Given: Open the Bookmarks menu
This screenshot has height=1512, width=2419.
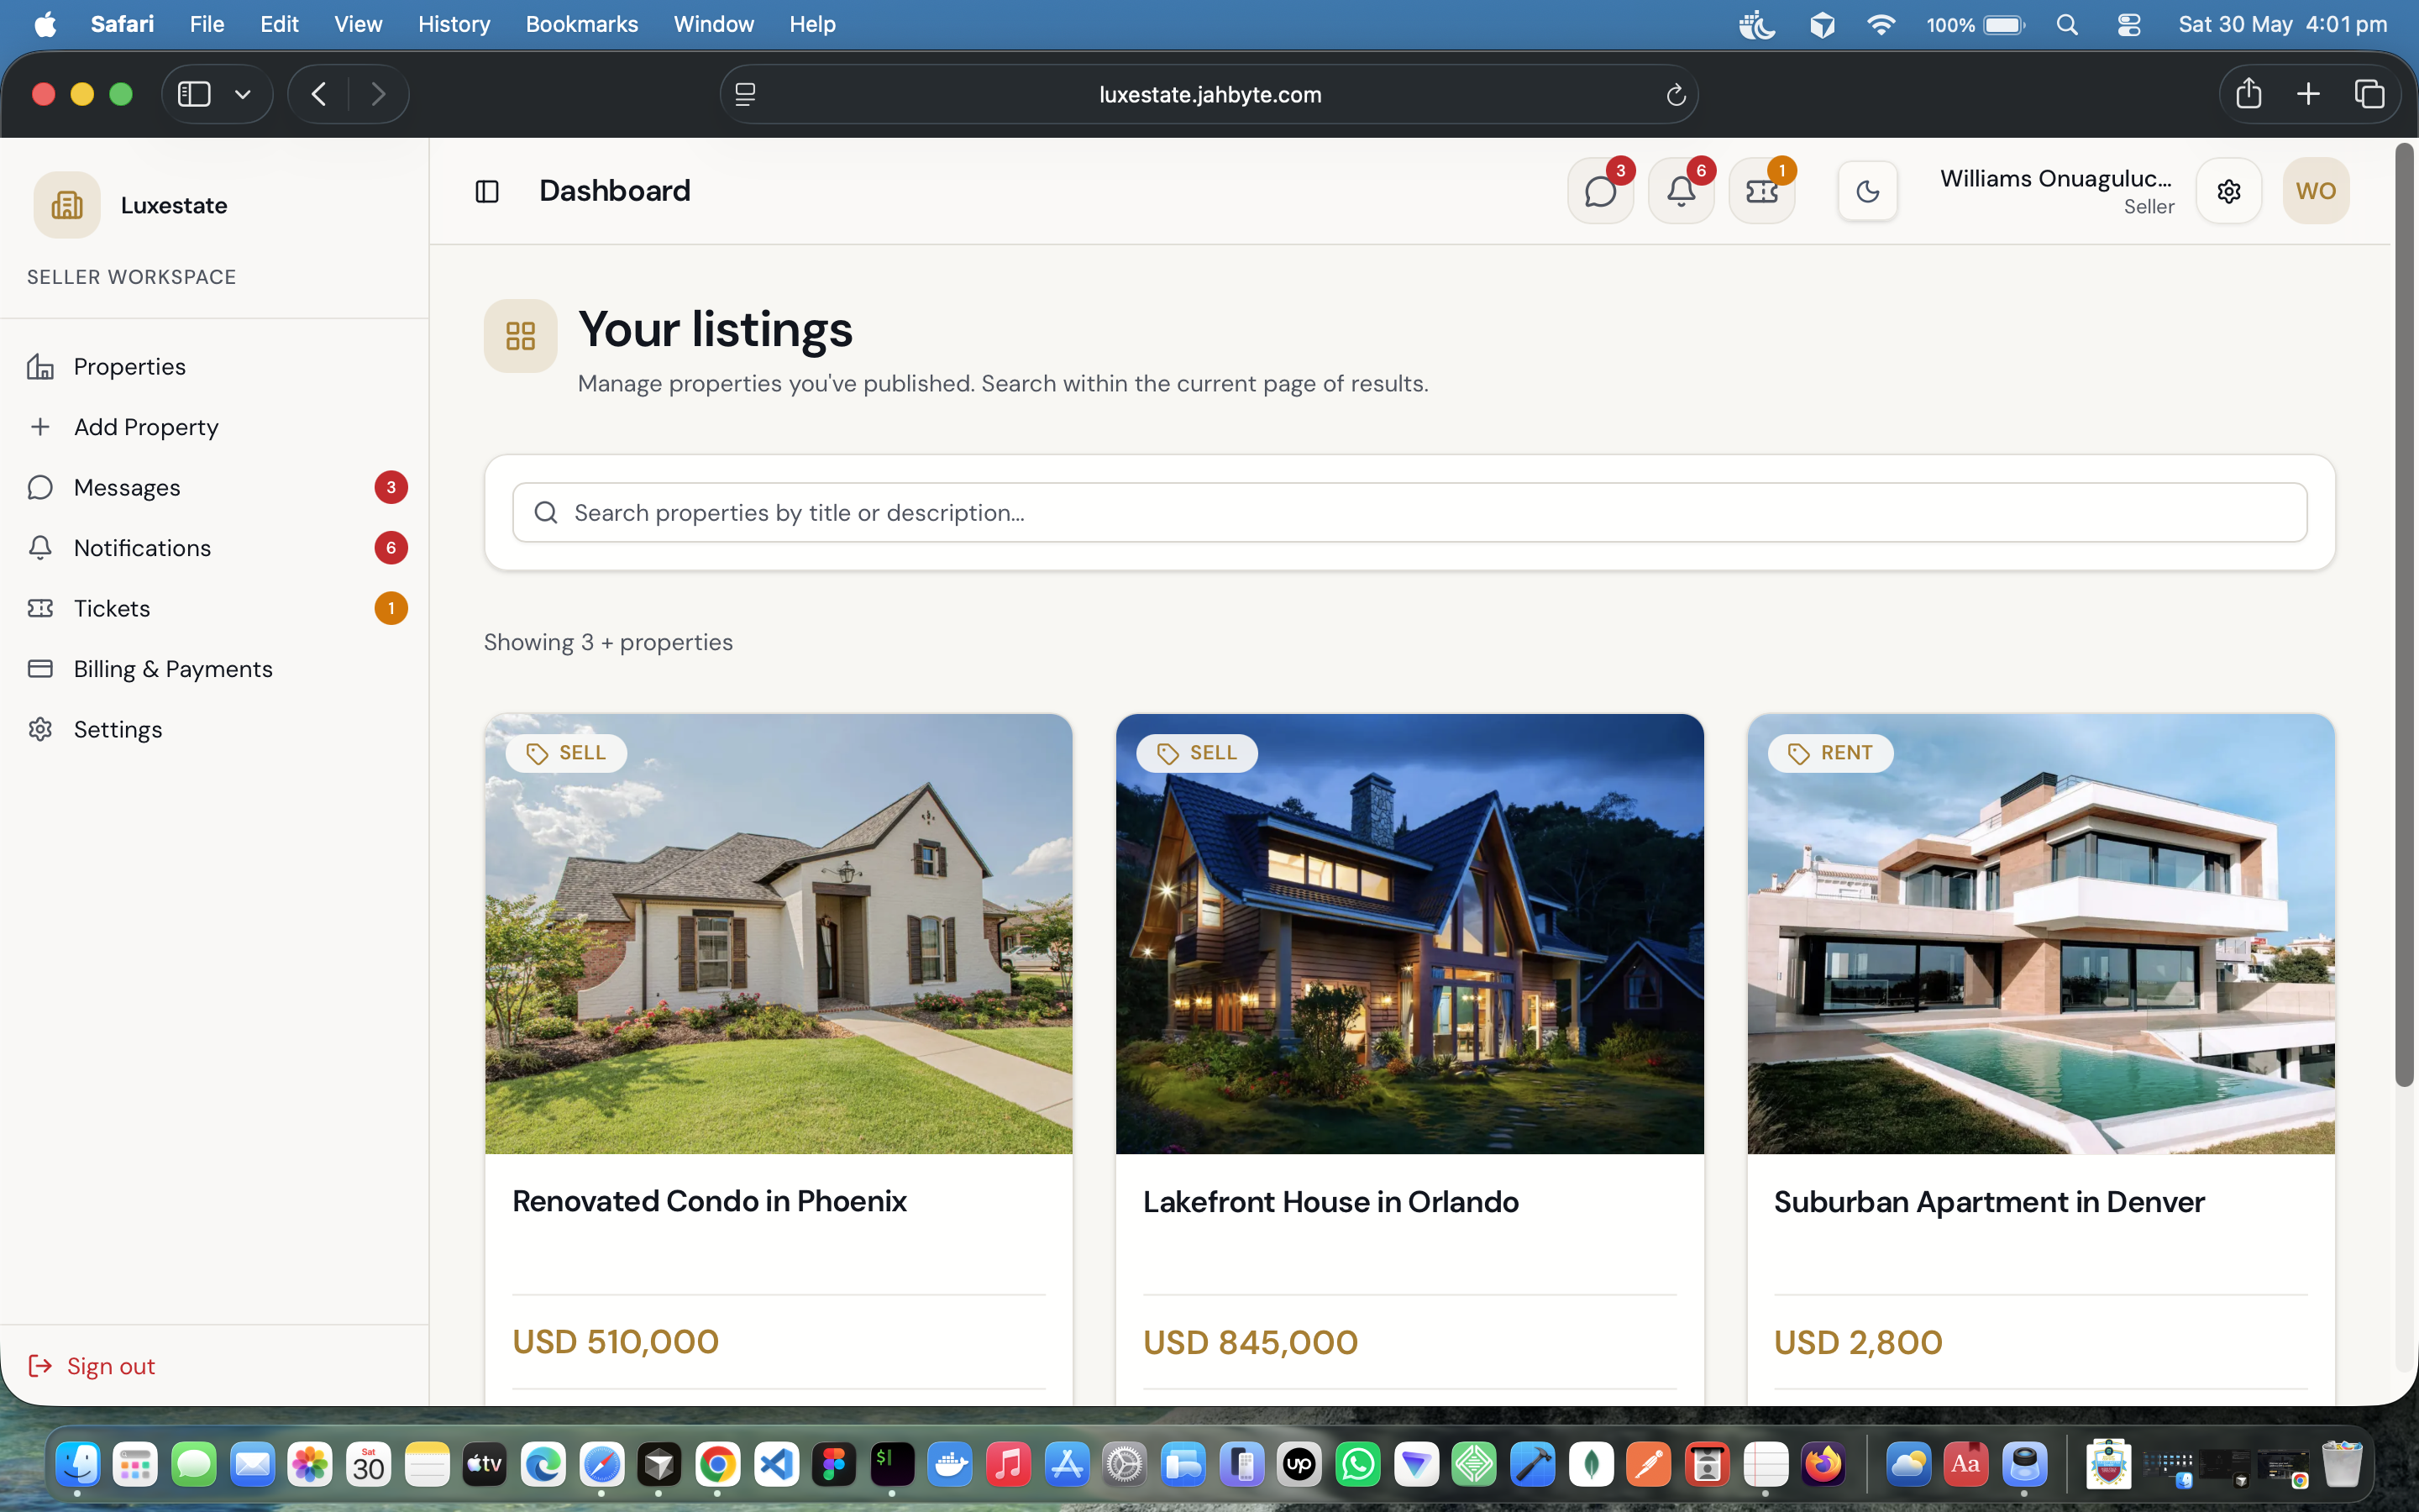Looking at the screenshot, I should tap(582, 24).
